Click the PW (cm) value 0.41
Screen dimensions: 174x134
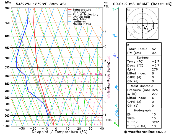point(155,53)
